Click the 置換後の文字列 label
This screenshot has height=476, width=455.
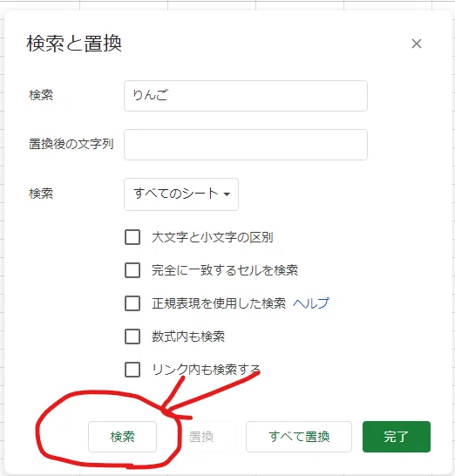(71, 144)
